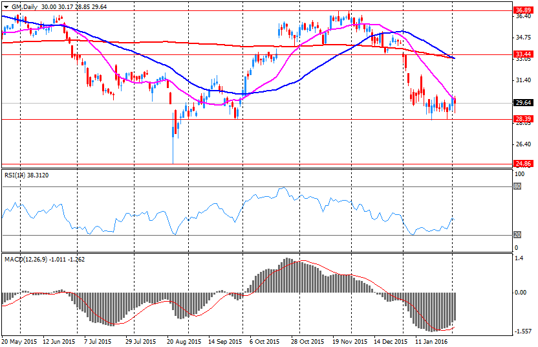
Task: Click the 19 Nov 2015 date label
Action: pyautogui.click(x=349, y=342)
